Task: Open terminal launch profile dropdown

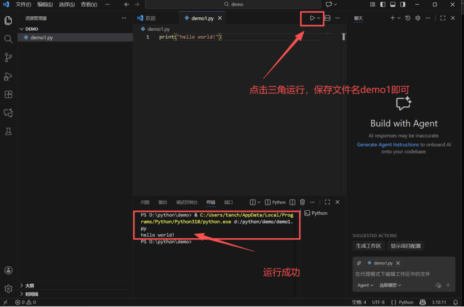Action: click(259, 202)
